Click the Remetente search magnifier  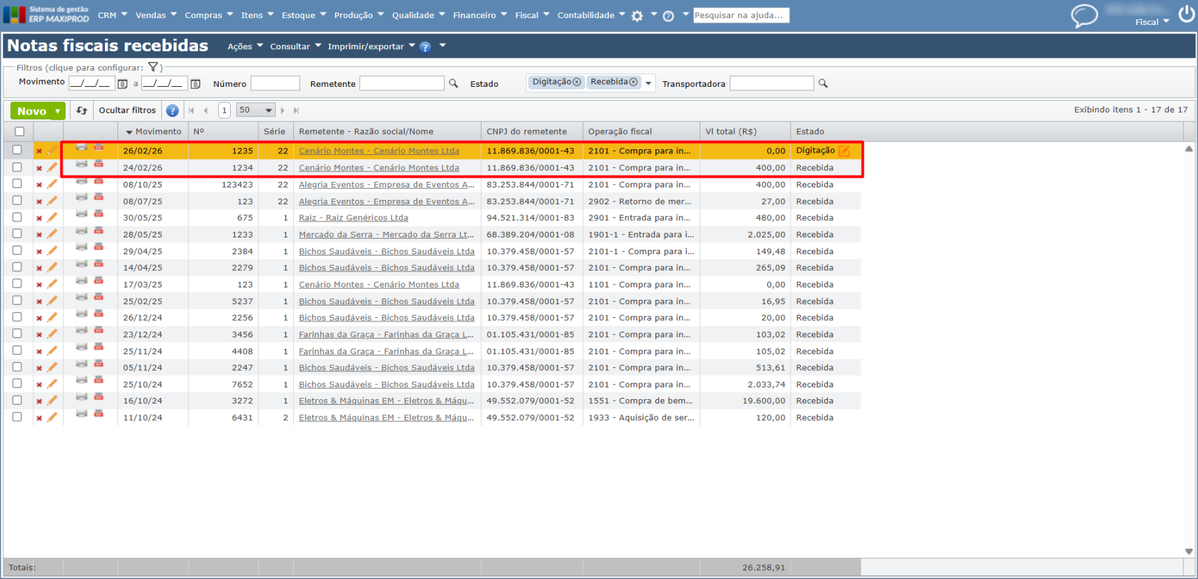(454, 83)
